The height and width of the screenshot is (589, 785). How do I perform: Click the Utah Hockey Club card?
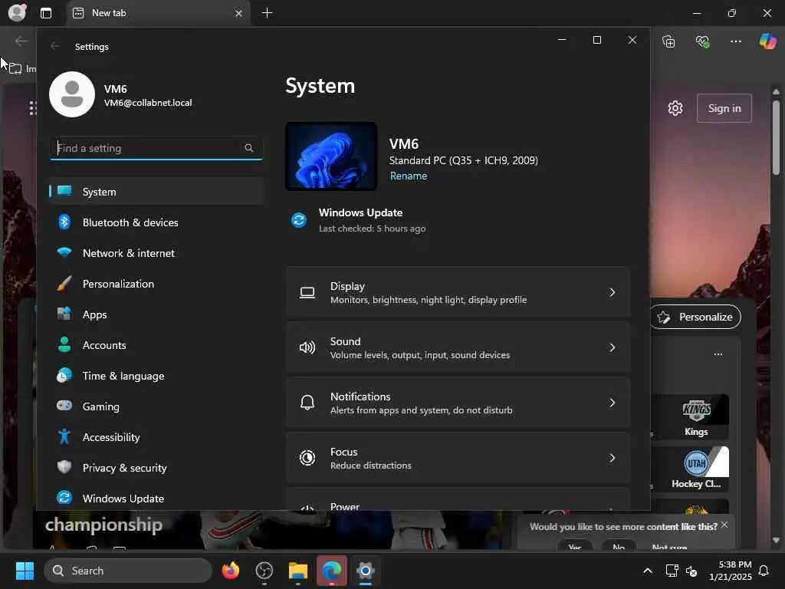pos(696,469)
